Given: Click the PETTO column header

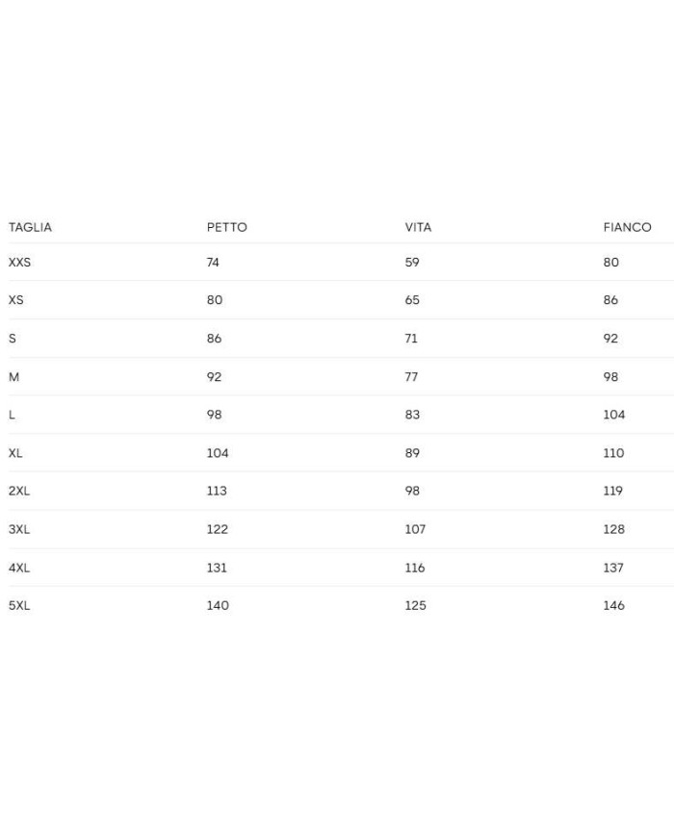Looking at the screenshot, I should point(226,227).
